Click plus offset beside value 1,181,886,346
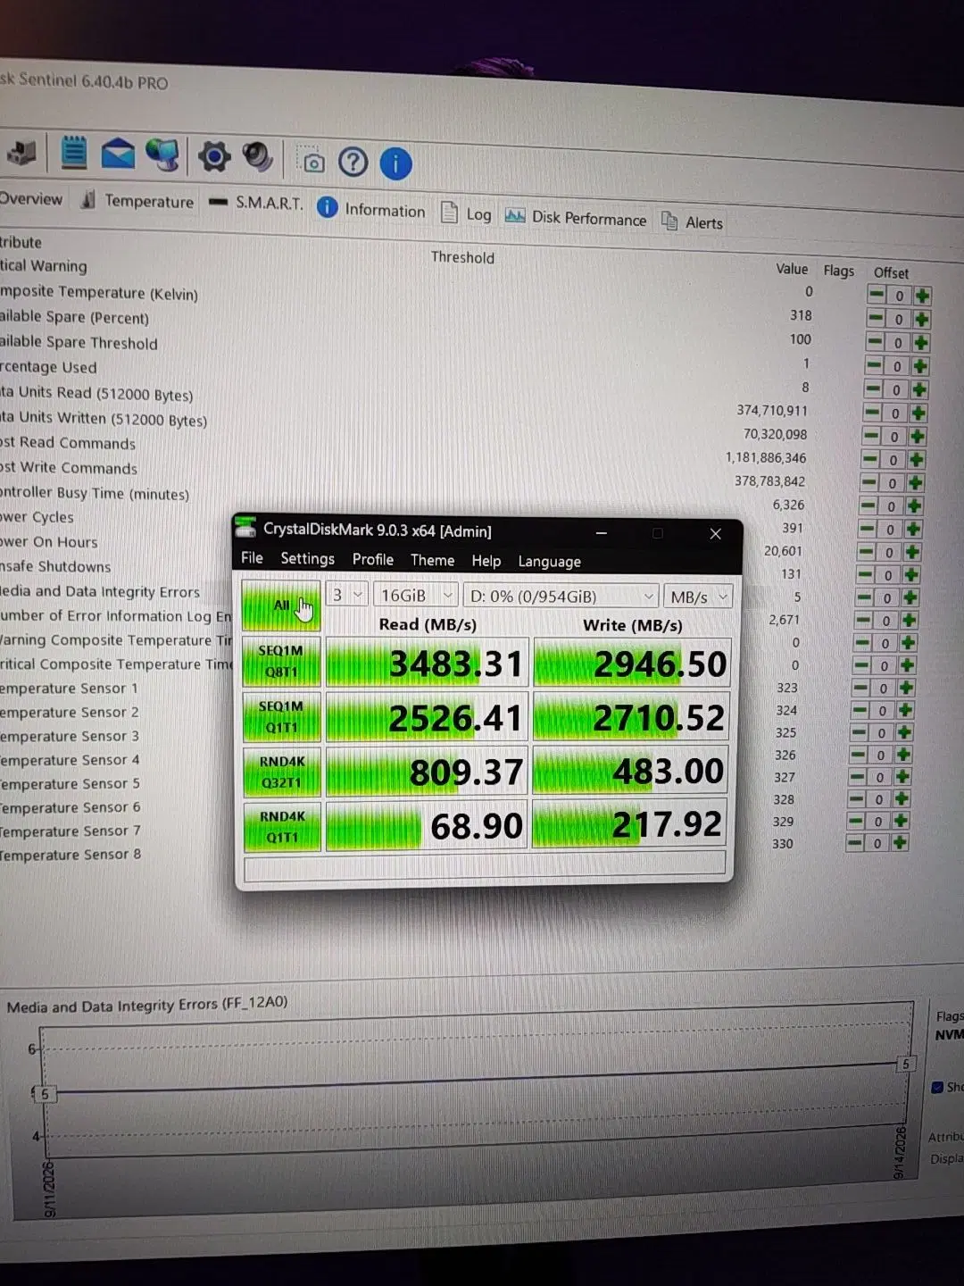Screen dimensions: 964x1286 coord(916,460)
